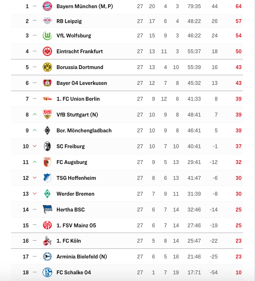Screen dimensions: 255x281
Task: Click the red down arrow beside SC Freiburg
Action: click(x=35, y=146)
